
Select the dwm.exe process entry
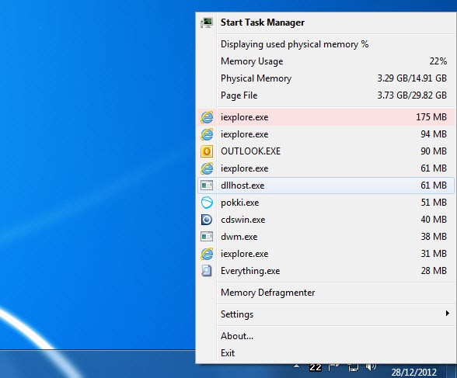point(326,237)
